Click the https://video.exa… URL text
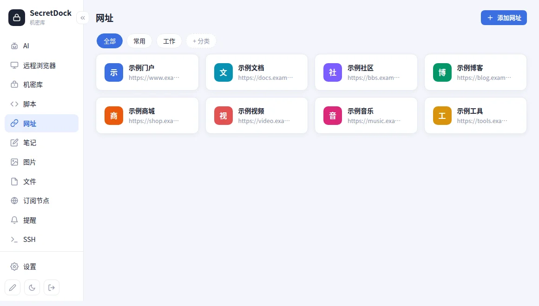The width and height of the screenshot is (539, 306). (264, 121)
